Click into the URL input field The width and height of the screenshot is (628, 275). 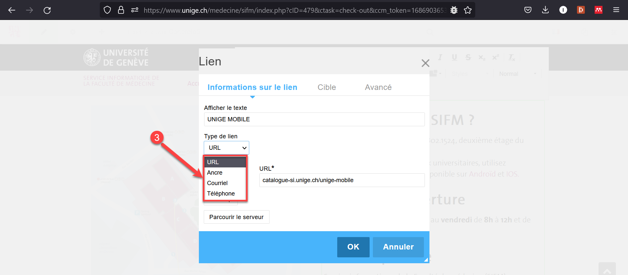pyautogui.click(x=342, y=180)
